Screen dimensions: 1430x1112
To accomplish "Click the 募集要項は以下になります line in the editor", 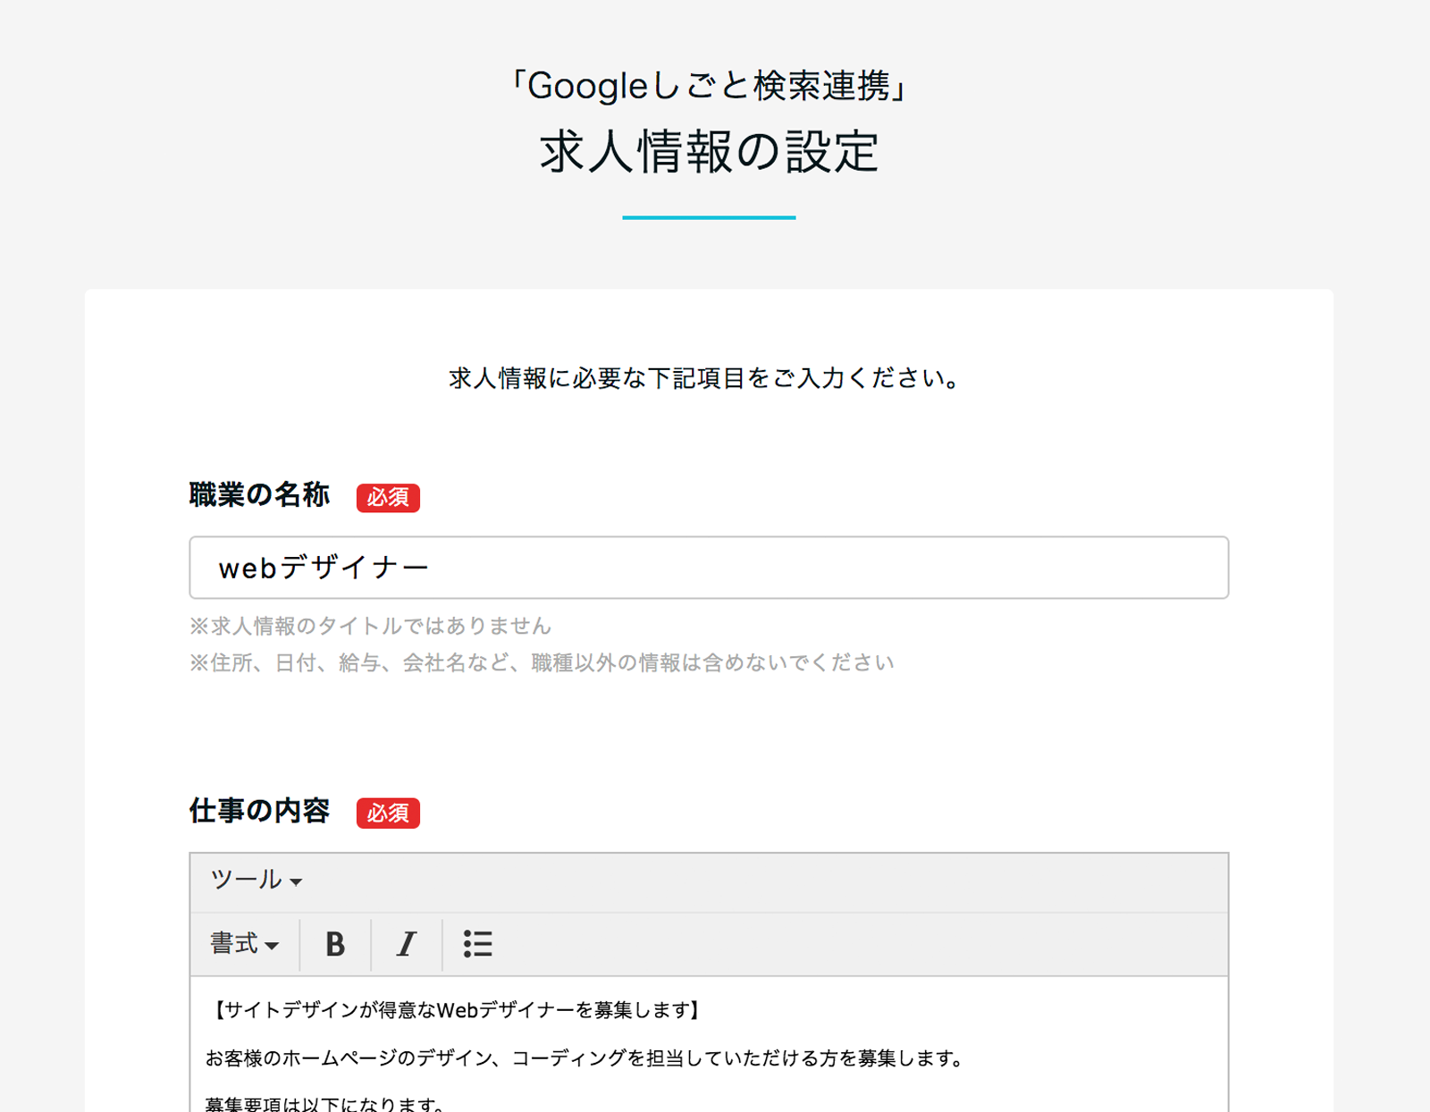I will tap(325, 1104).
